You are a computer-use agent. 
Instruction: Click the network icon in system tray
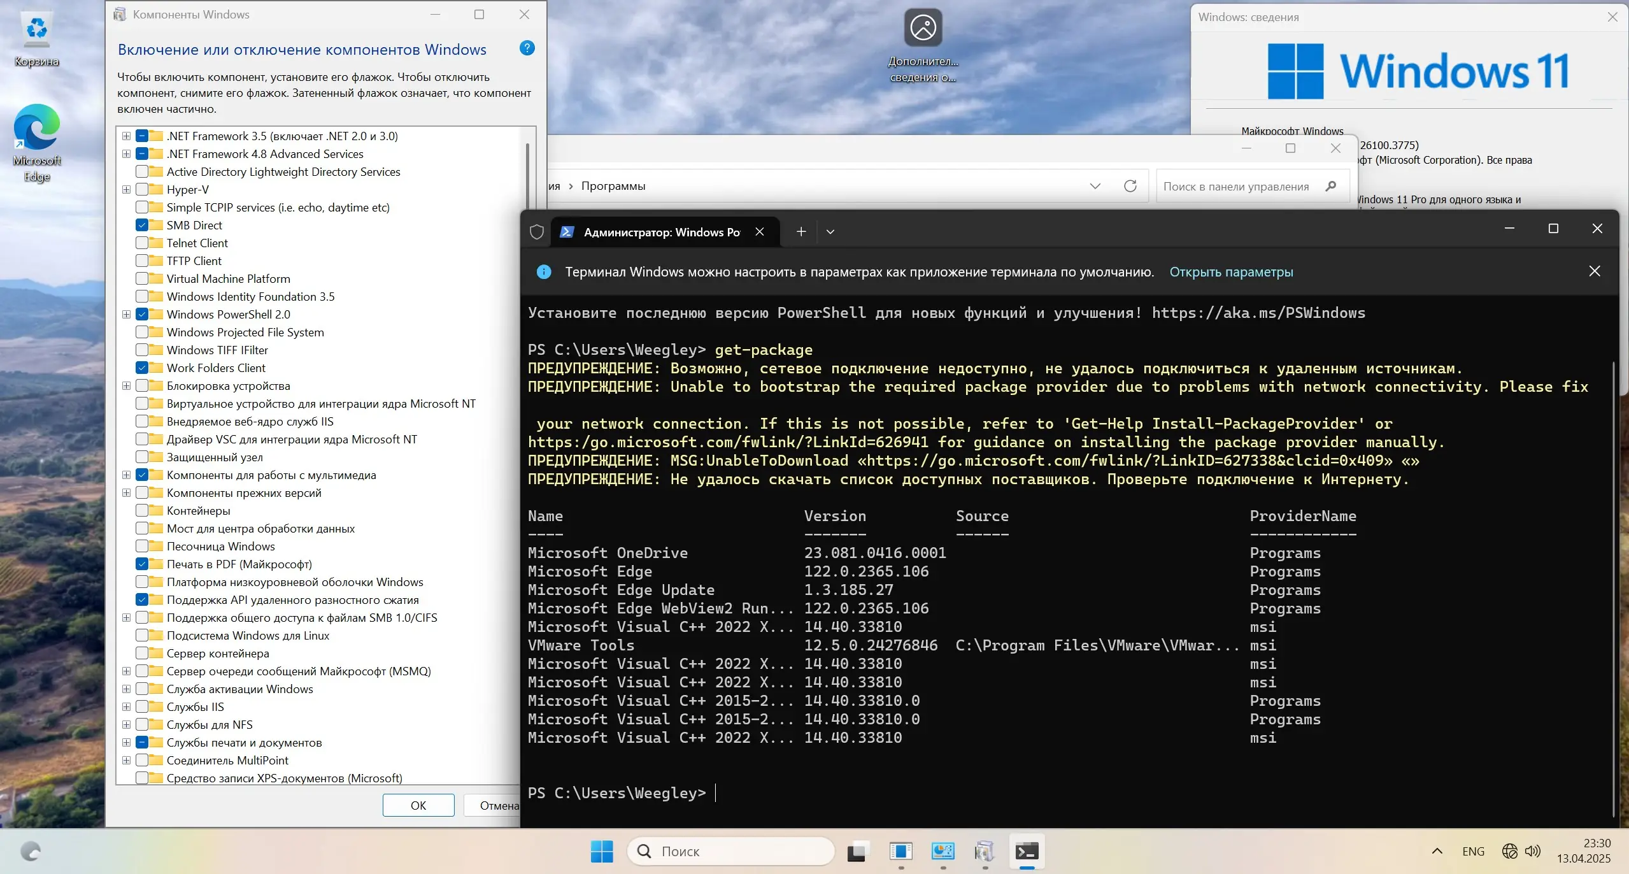1509,850
